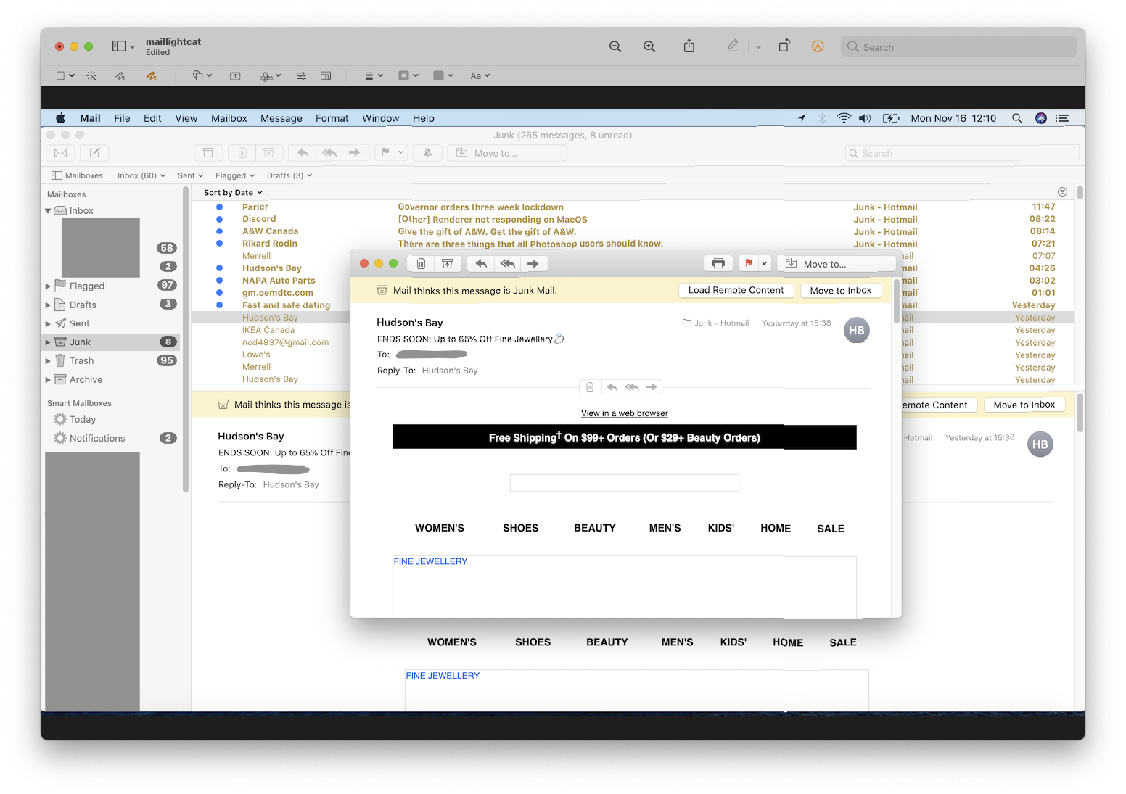Click the Wi-Fi status icon
Image resolution: width=1126 pixels, height=794 pixels.
844,118
